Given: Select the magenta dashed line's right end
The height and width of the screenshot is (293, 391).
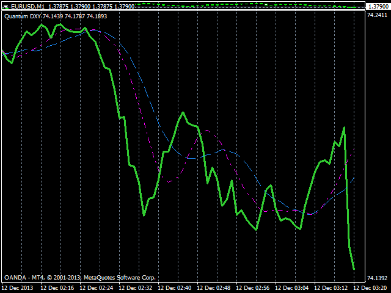Looking at the screenshot, I should [351, 153].
